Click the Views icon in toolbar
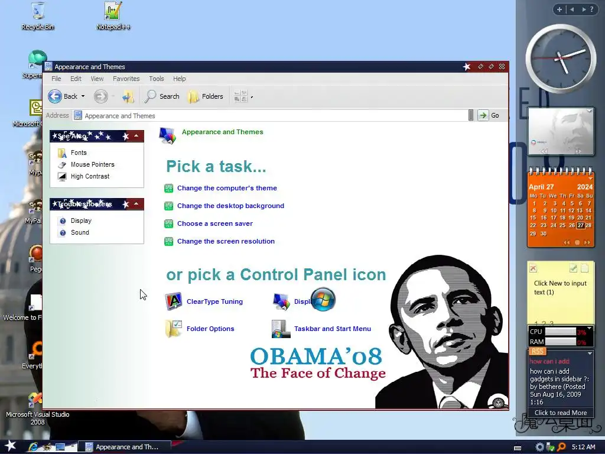This screenshot has height=454, width=605. pos(241,96)
